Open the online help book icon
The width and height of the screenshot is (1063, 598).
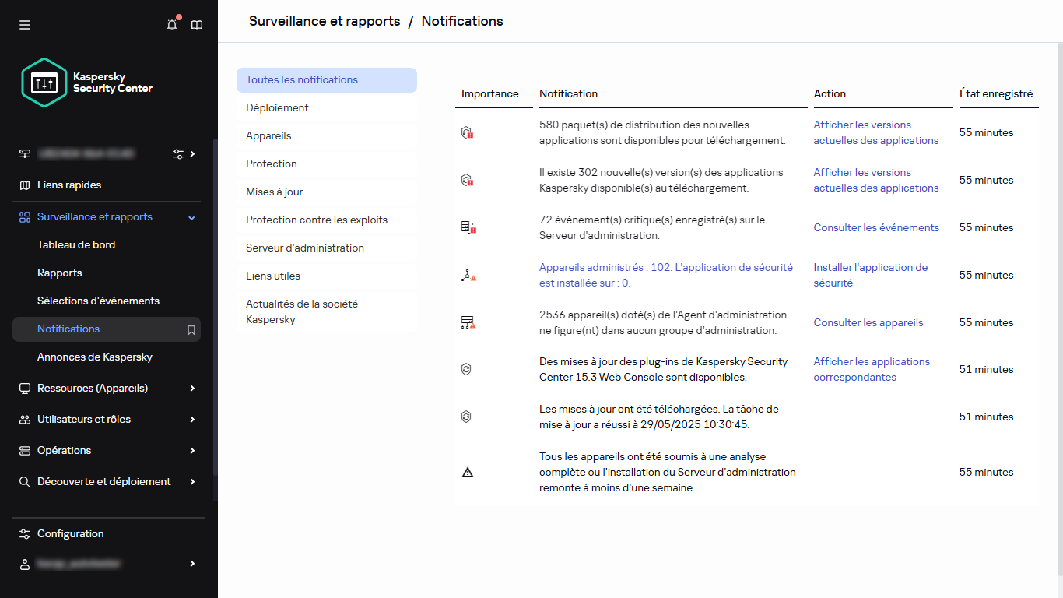tap(196, 24)
